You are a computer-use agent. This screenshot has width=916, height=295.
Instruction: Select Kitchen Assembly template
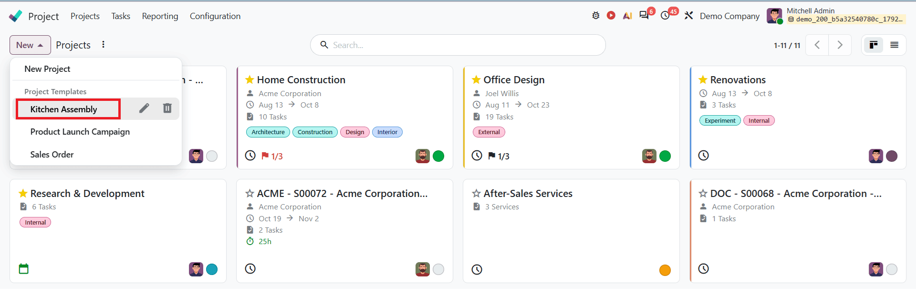(x=63, y=109)
